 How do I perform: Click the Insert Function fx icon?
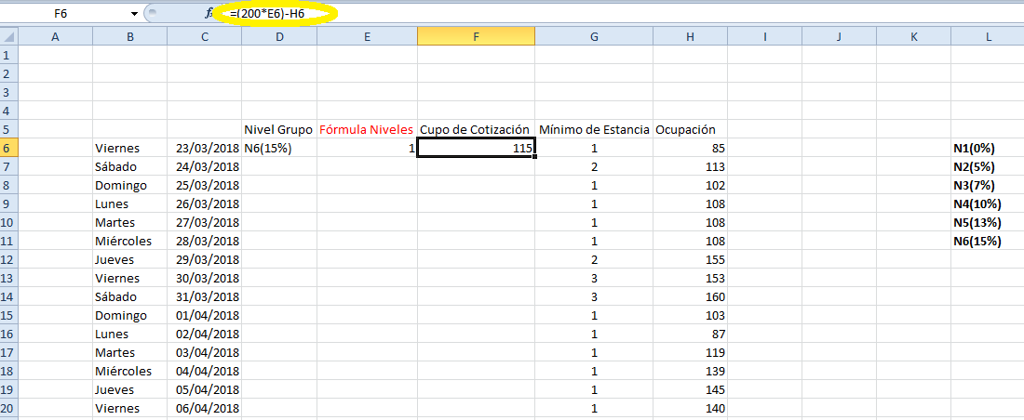pyautogui.click(x=210, y=14)
